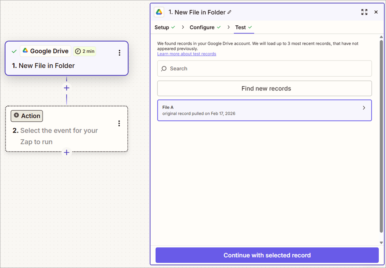The width and height of the screenshot is (386, 268).
Task: Open three-dot menu on Google Drive step
Action: 119,53
